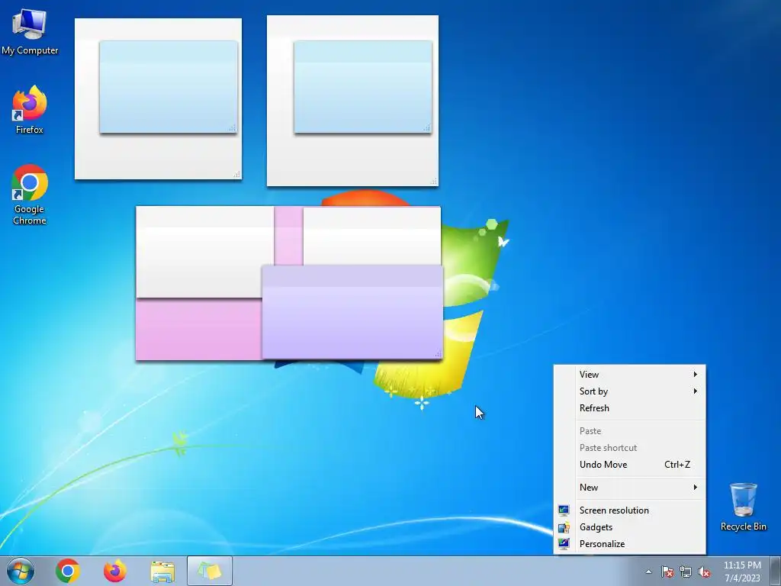Click the purple note's resize grip
Viewport: 781px width, 586px height.
(437, 353)
